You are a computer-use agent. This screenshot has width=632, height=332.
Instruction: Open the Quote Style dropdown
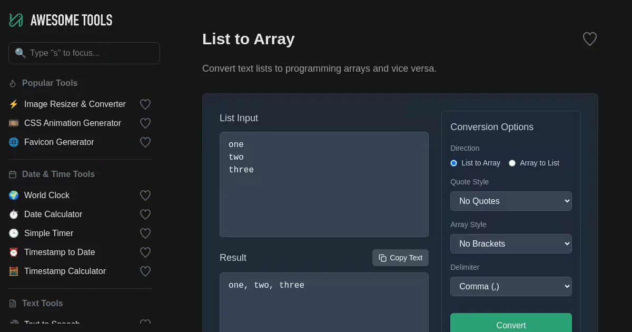point(510,201)
